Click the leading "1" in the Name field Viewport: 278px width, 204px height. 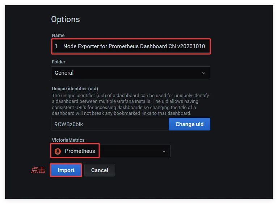click(x=56, y=46)
